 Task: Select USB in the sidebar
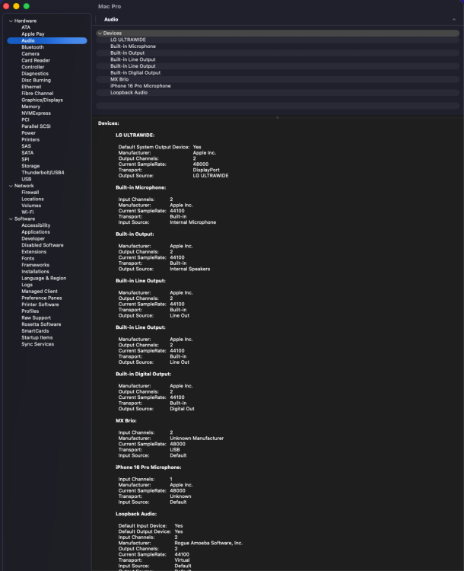pyautogui.click(x=26, y=179)
